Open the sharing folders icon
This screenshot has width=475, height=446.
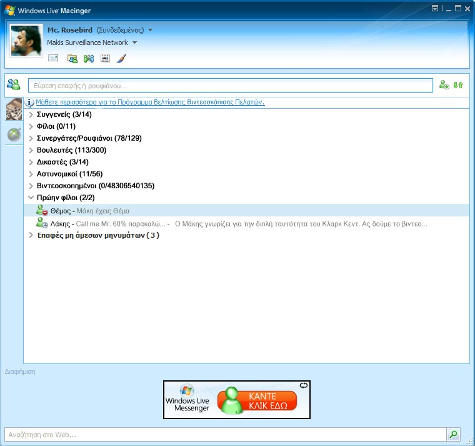point(72,58)
